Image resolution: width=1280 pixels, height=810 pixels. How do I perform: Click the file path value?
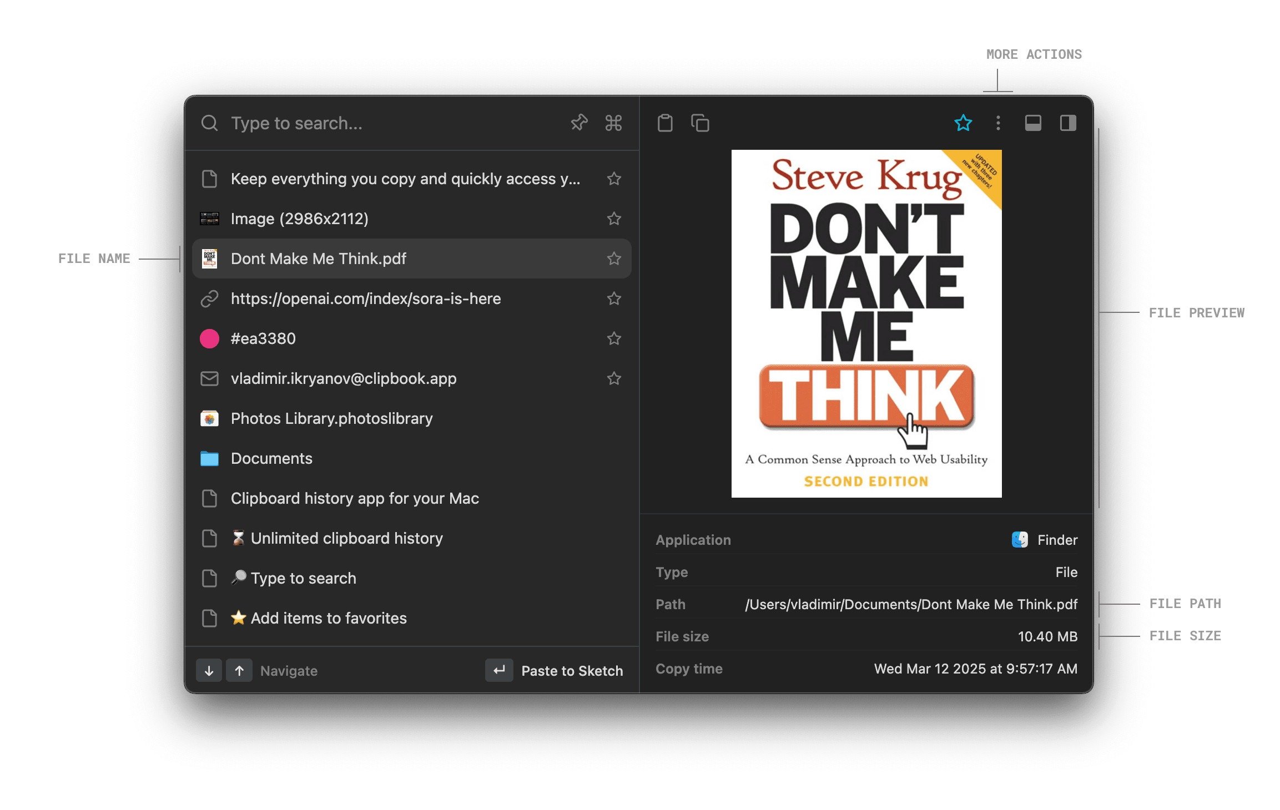(911, 604)
